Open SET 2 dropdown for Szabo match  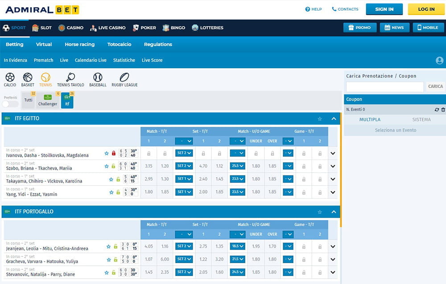pos(184,166)
